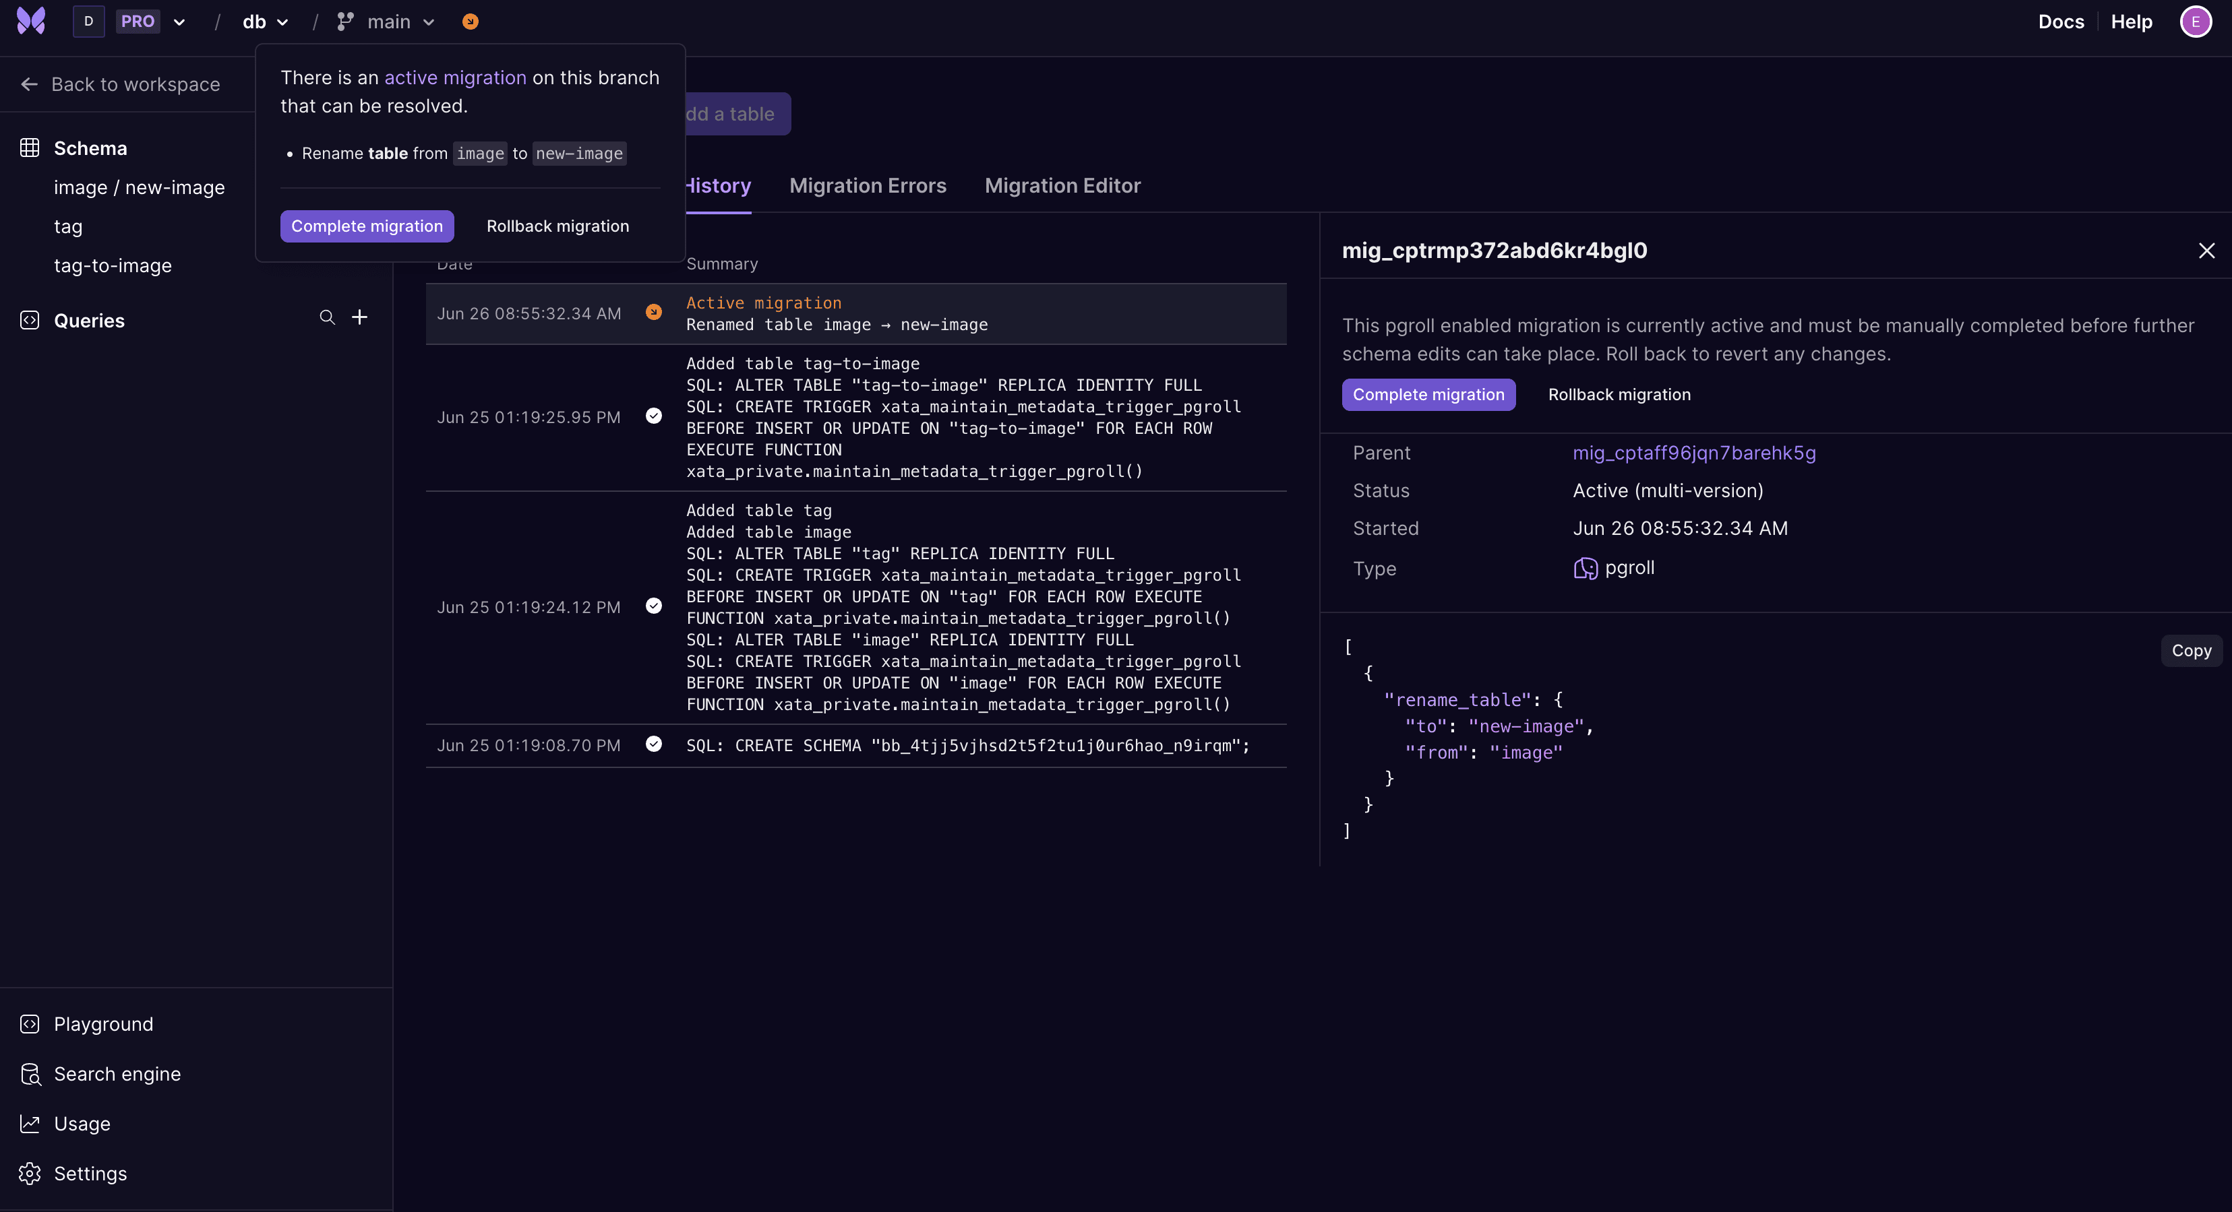The height and width of the screenshot is (1212, 2232).
Task: Click checkmark icon on CREATE SCHEMA row
Action: 654,744
